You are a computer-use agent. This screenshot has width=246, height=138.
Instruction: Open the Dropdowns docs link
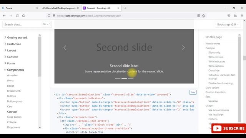pyautogui.click(x=13, y=127)
